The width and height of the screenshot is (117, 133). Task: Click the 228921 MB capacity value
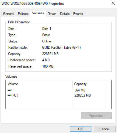pos(50,54)
